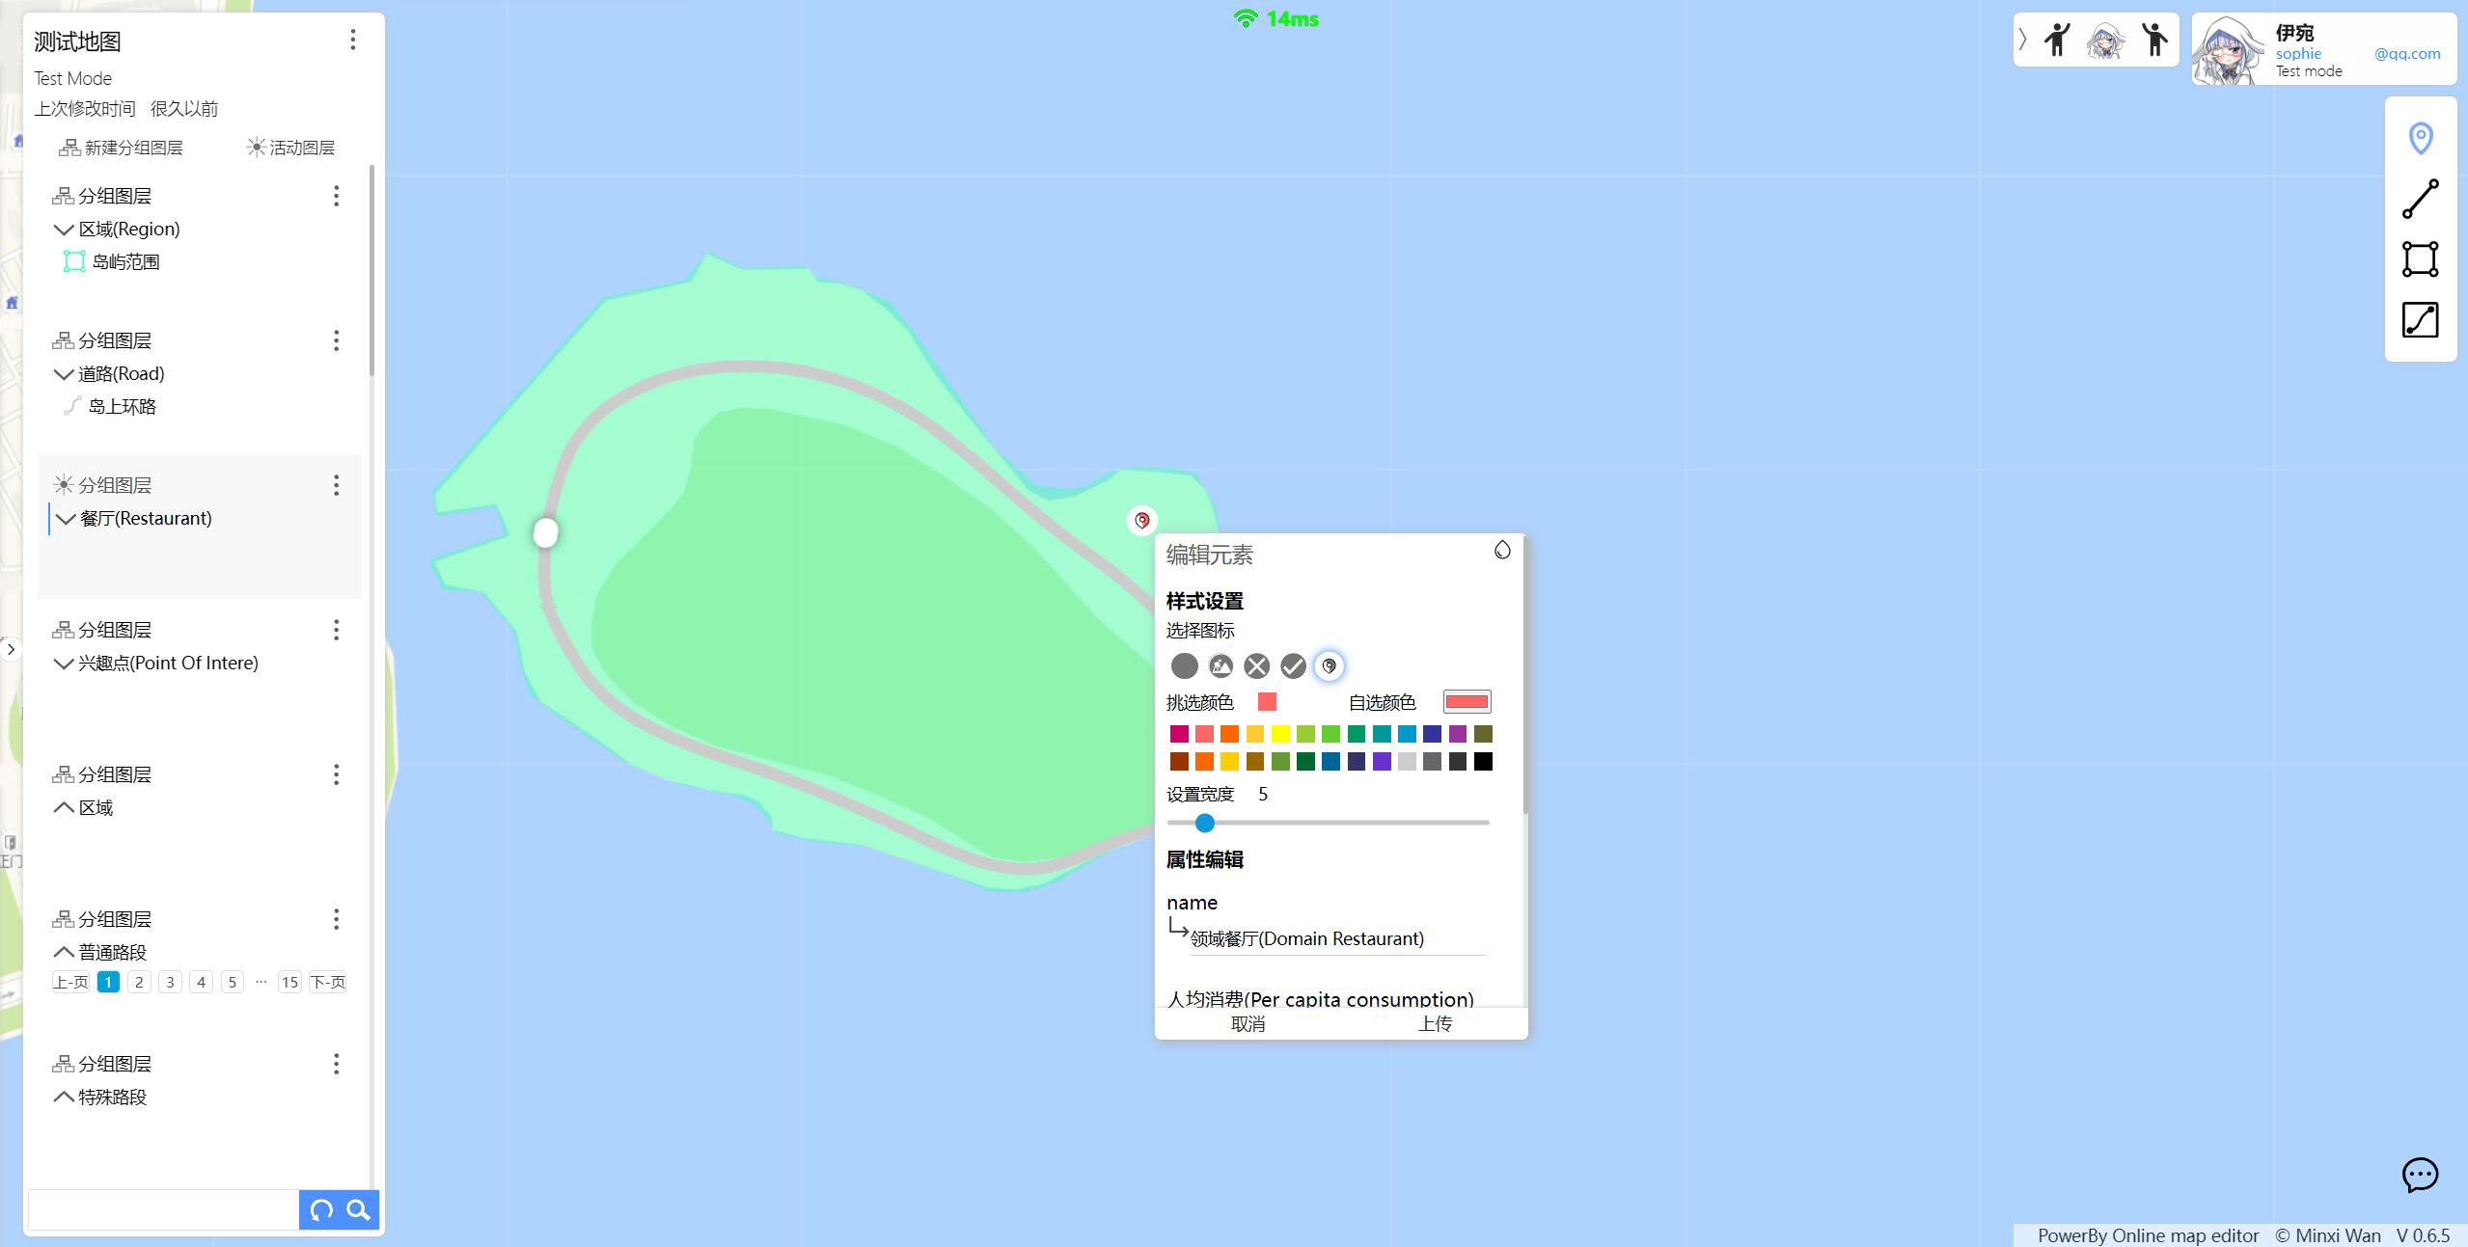Open the chat message bubble

click(x=2420, y=1175)
